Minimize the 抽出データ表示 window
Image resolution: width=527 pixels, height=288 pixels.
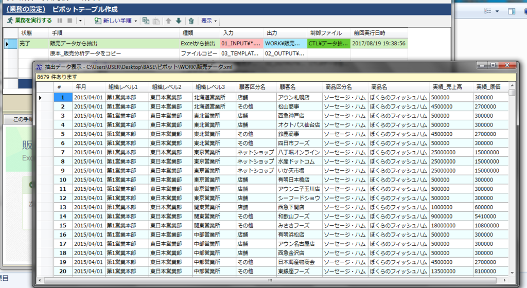(482, 65)
